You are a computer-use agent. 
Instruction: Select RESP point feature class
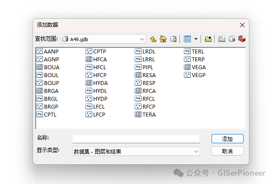(145, 83)
